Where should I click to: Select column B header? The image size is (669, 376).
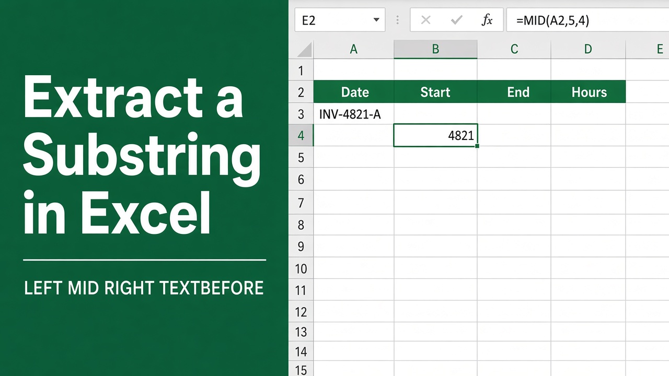435,49
